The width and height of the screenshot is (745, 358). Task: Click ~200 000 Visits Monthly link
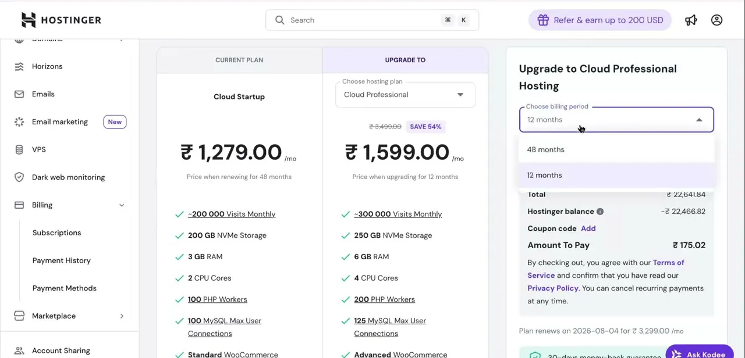(x=232, y=214)
